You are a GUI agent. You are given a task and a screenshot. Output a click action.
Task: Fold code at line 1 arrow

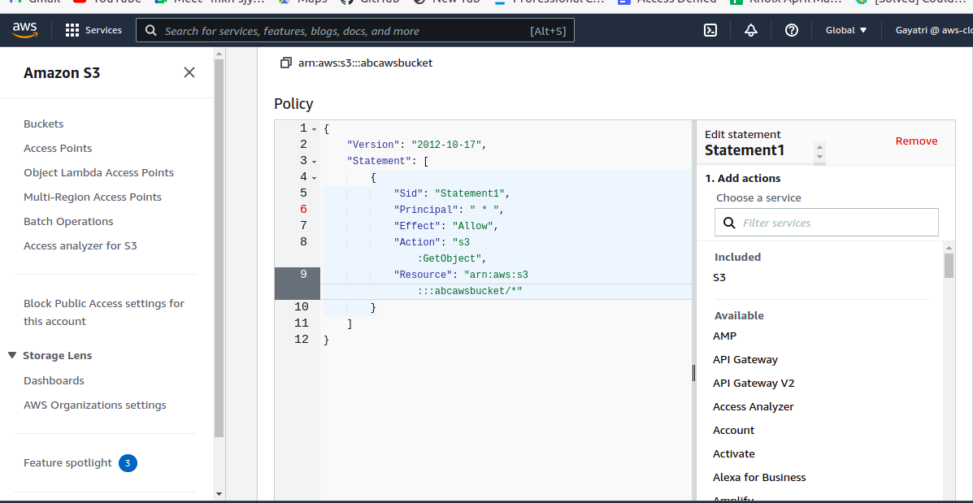click(314, 130)
